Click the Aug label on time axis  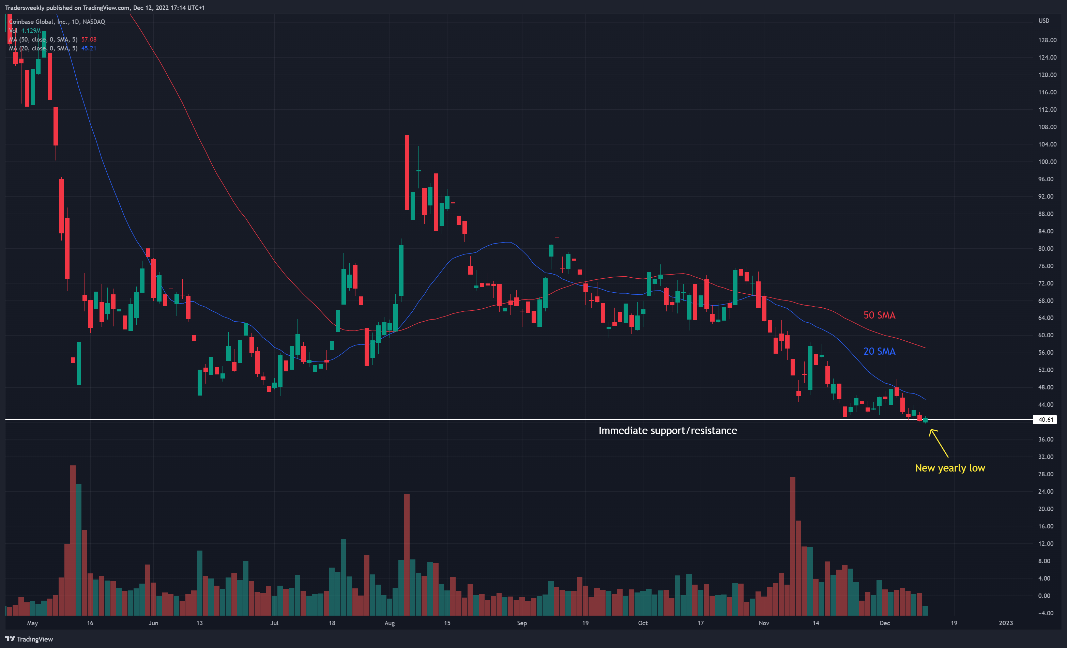[389, 623]
